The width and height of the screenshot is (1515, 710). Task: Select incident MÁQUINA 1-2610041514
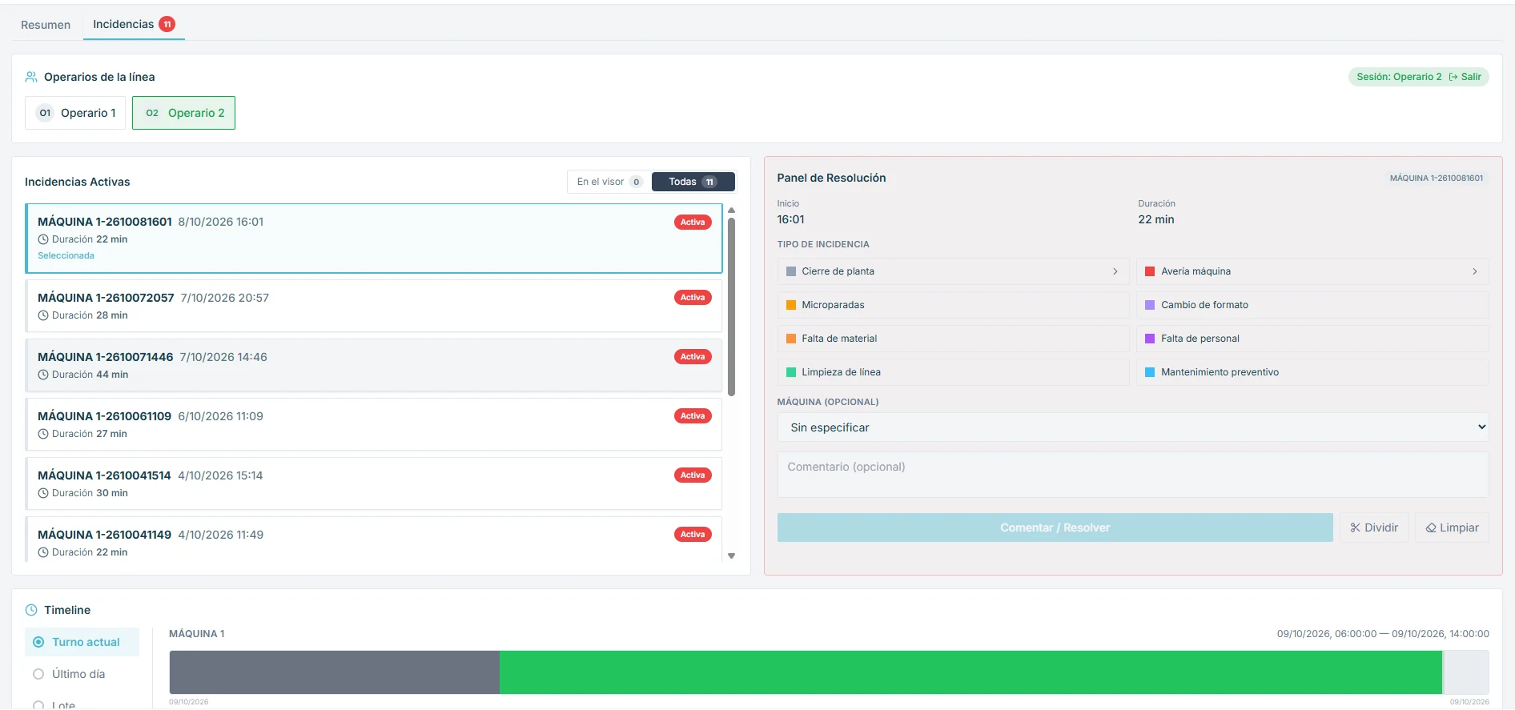(x=374, y=483)
